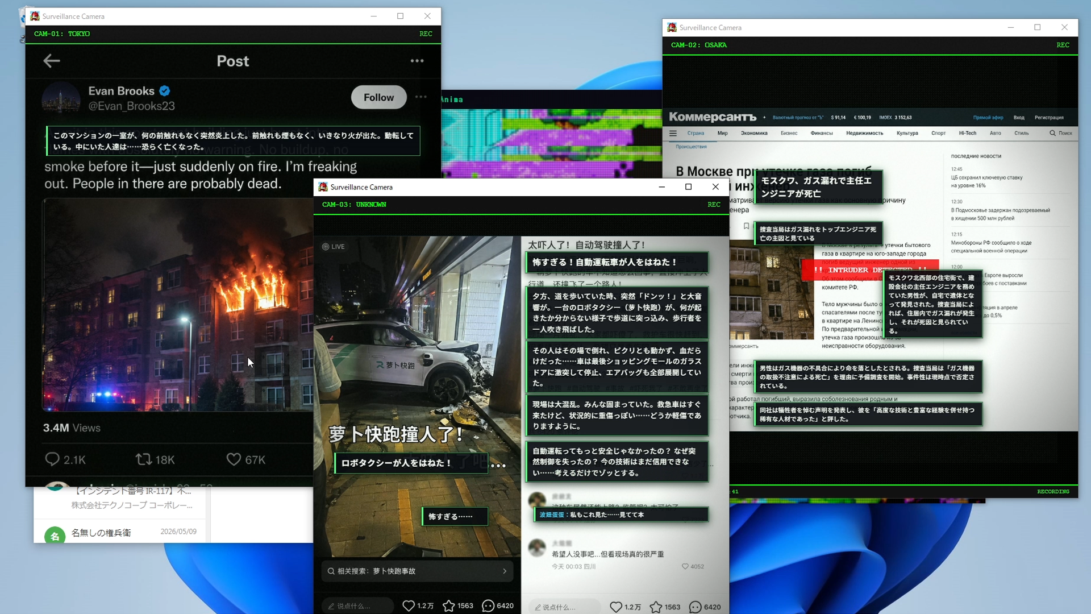Expand the related search chevron arrow
Screen dimensions: 1091x614
[x=505, y=571]
